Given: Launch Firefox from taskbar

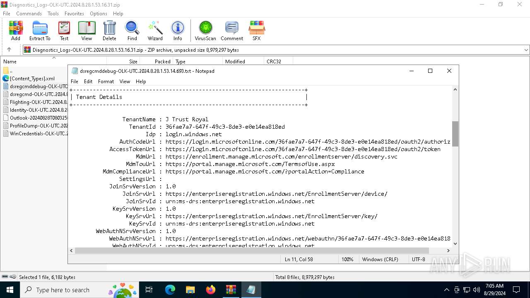Looking at the screenshot, I should (211, 290).
